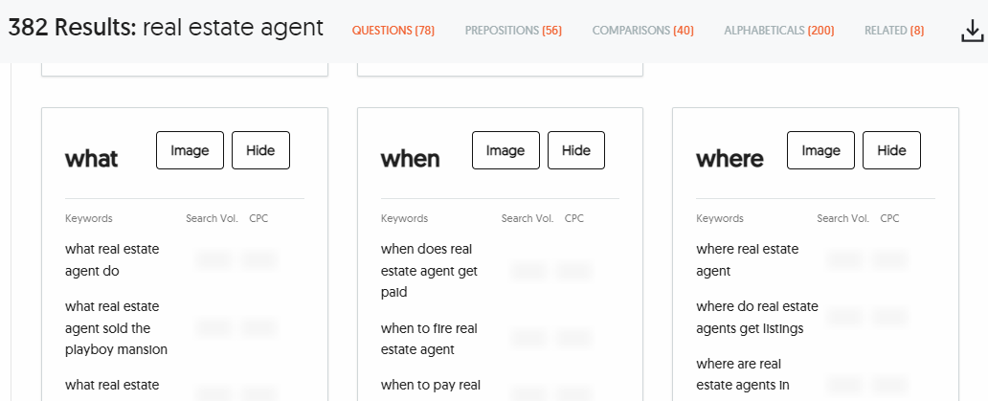Viewport: 988px width, 401px height.
Task: Open Image view for the 'what' card
Action: 190,150
